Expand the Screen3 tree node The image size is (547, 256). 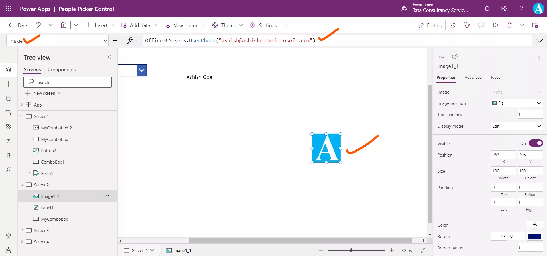point(22,230)
